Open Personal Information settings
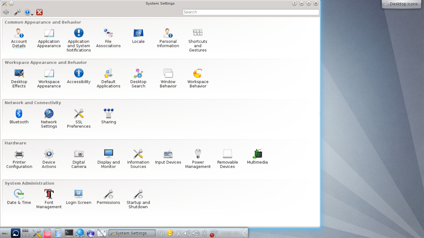The width and height of the screenshot is (424, 238). (168, 38)
